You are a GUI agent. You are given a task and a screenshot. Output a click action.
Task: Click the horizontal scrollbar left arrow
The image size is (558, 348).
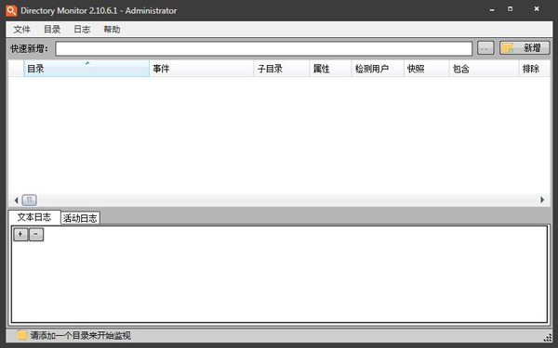(x=16, y=200)
